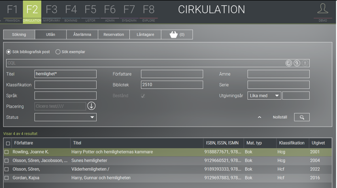The width and height of the screenshot is (337, 188).
Task: Open the F1 Framsida module
Action: click(12, 12)
